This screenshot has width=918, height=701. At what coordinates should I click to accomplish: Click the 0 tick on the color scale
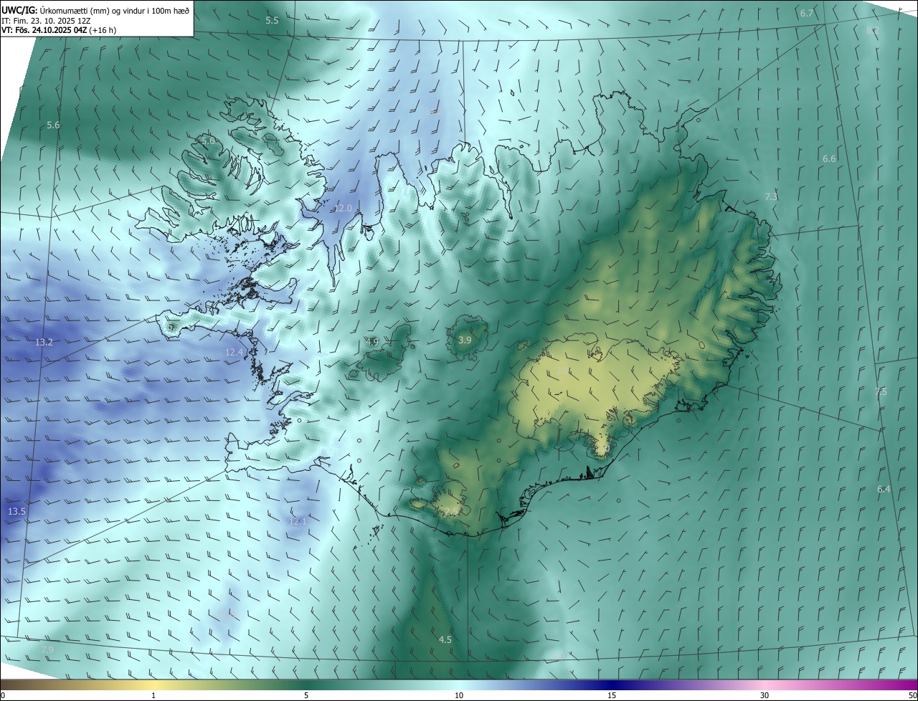click(2, 695)
